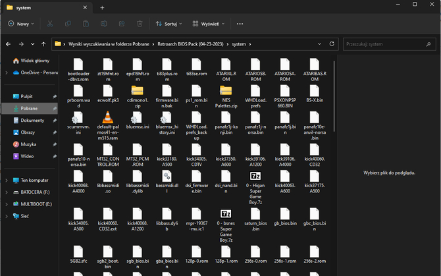Open the Wyświetl view dropdown
Viewport: 441px width, 276px height.
click(209, 24)
